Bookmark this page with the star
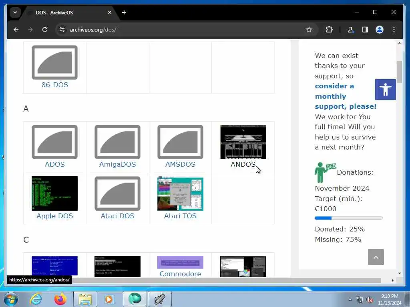 click(309, 30)
